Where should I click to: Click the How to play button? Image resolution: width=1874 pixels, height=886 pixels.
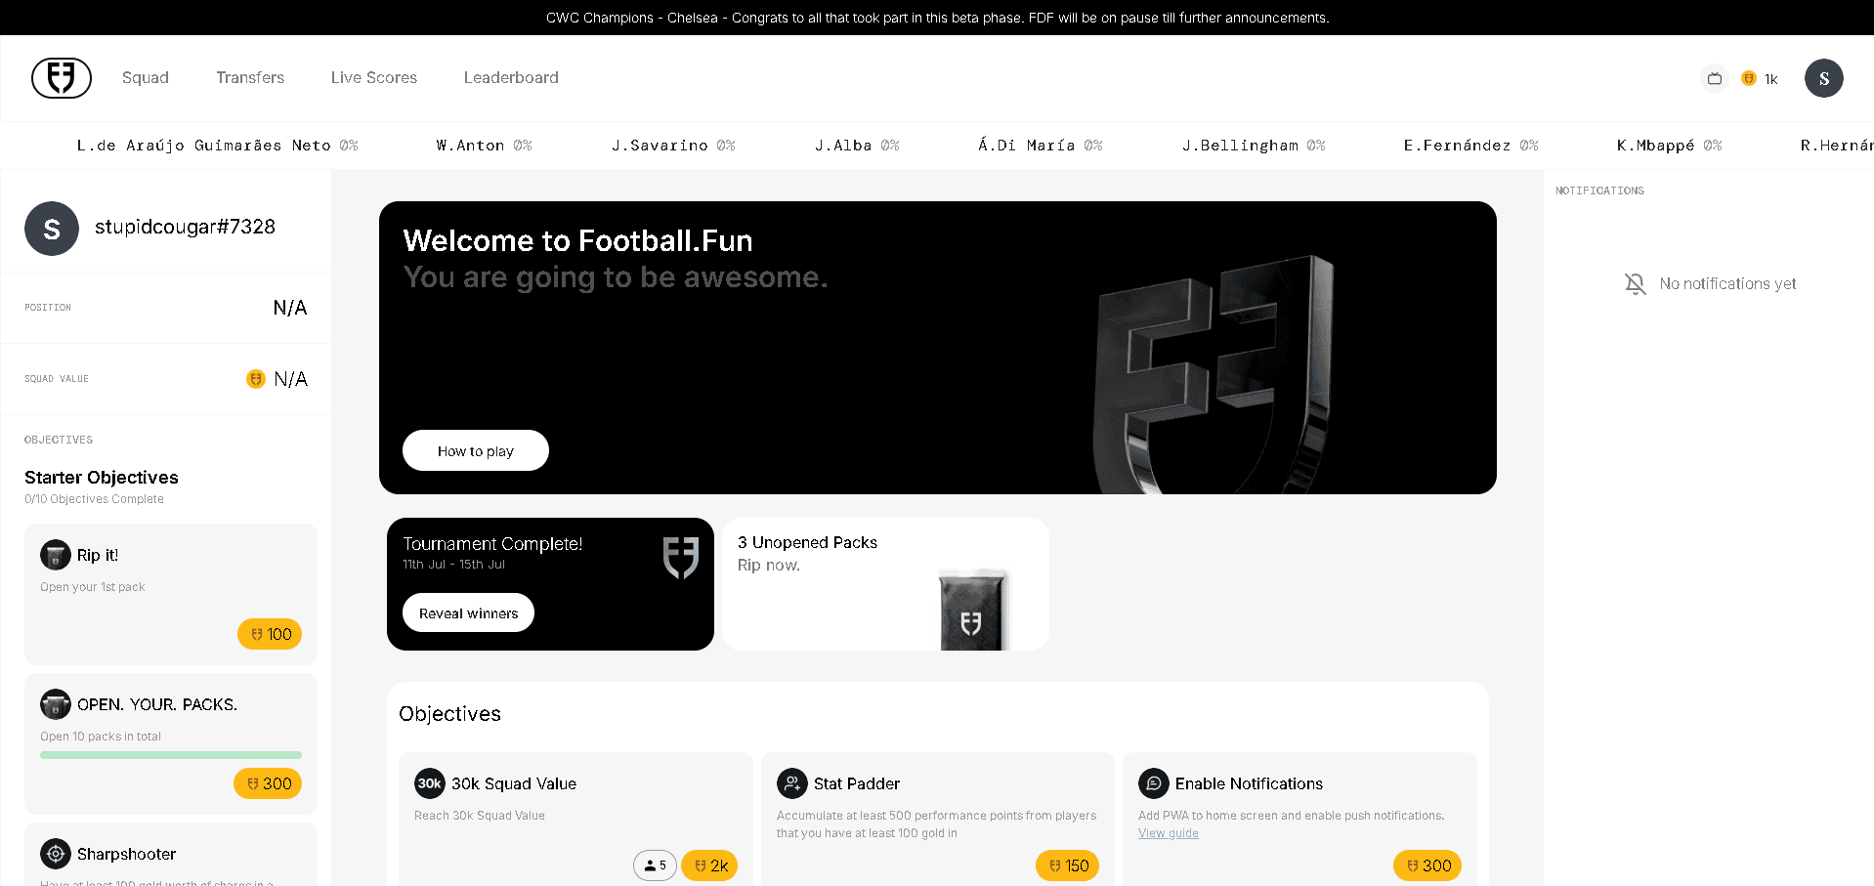(x=475, y=450)
